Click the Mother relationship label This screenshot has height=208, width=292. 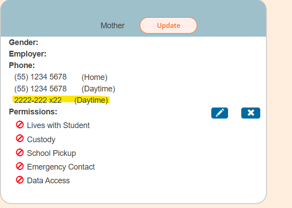pyautogui.click(x=112, y=26)
